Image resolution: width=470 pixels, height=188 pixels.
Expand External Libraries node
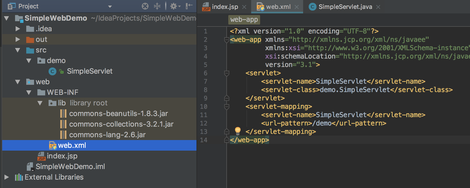coord(7,177)
